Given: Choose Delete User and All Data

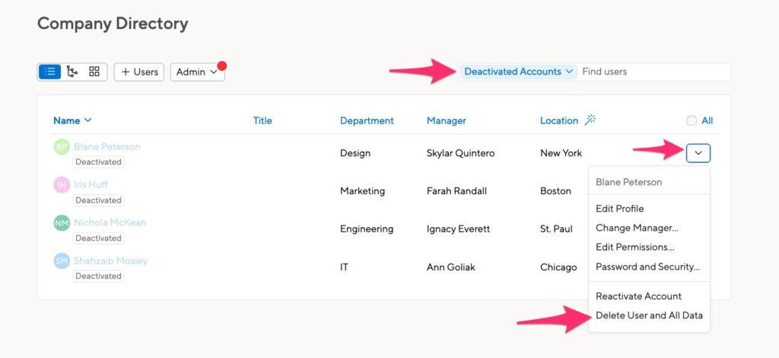Looking at the screenshot, I should pos(649,315).
